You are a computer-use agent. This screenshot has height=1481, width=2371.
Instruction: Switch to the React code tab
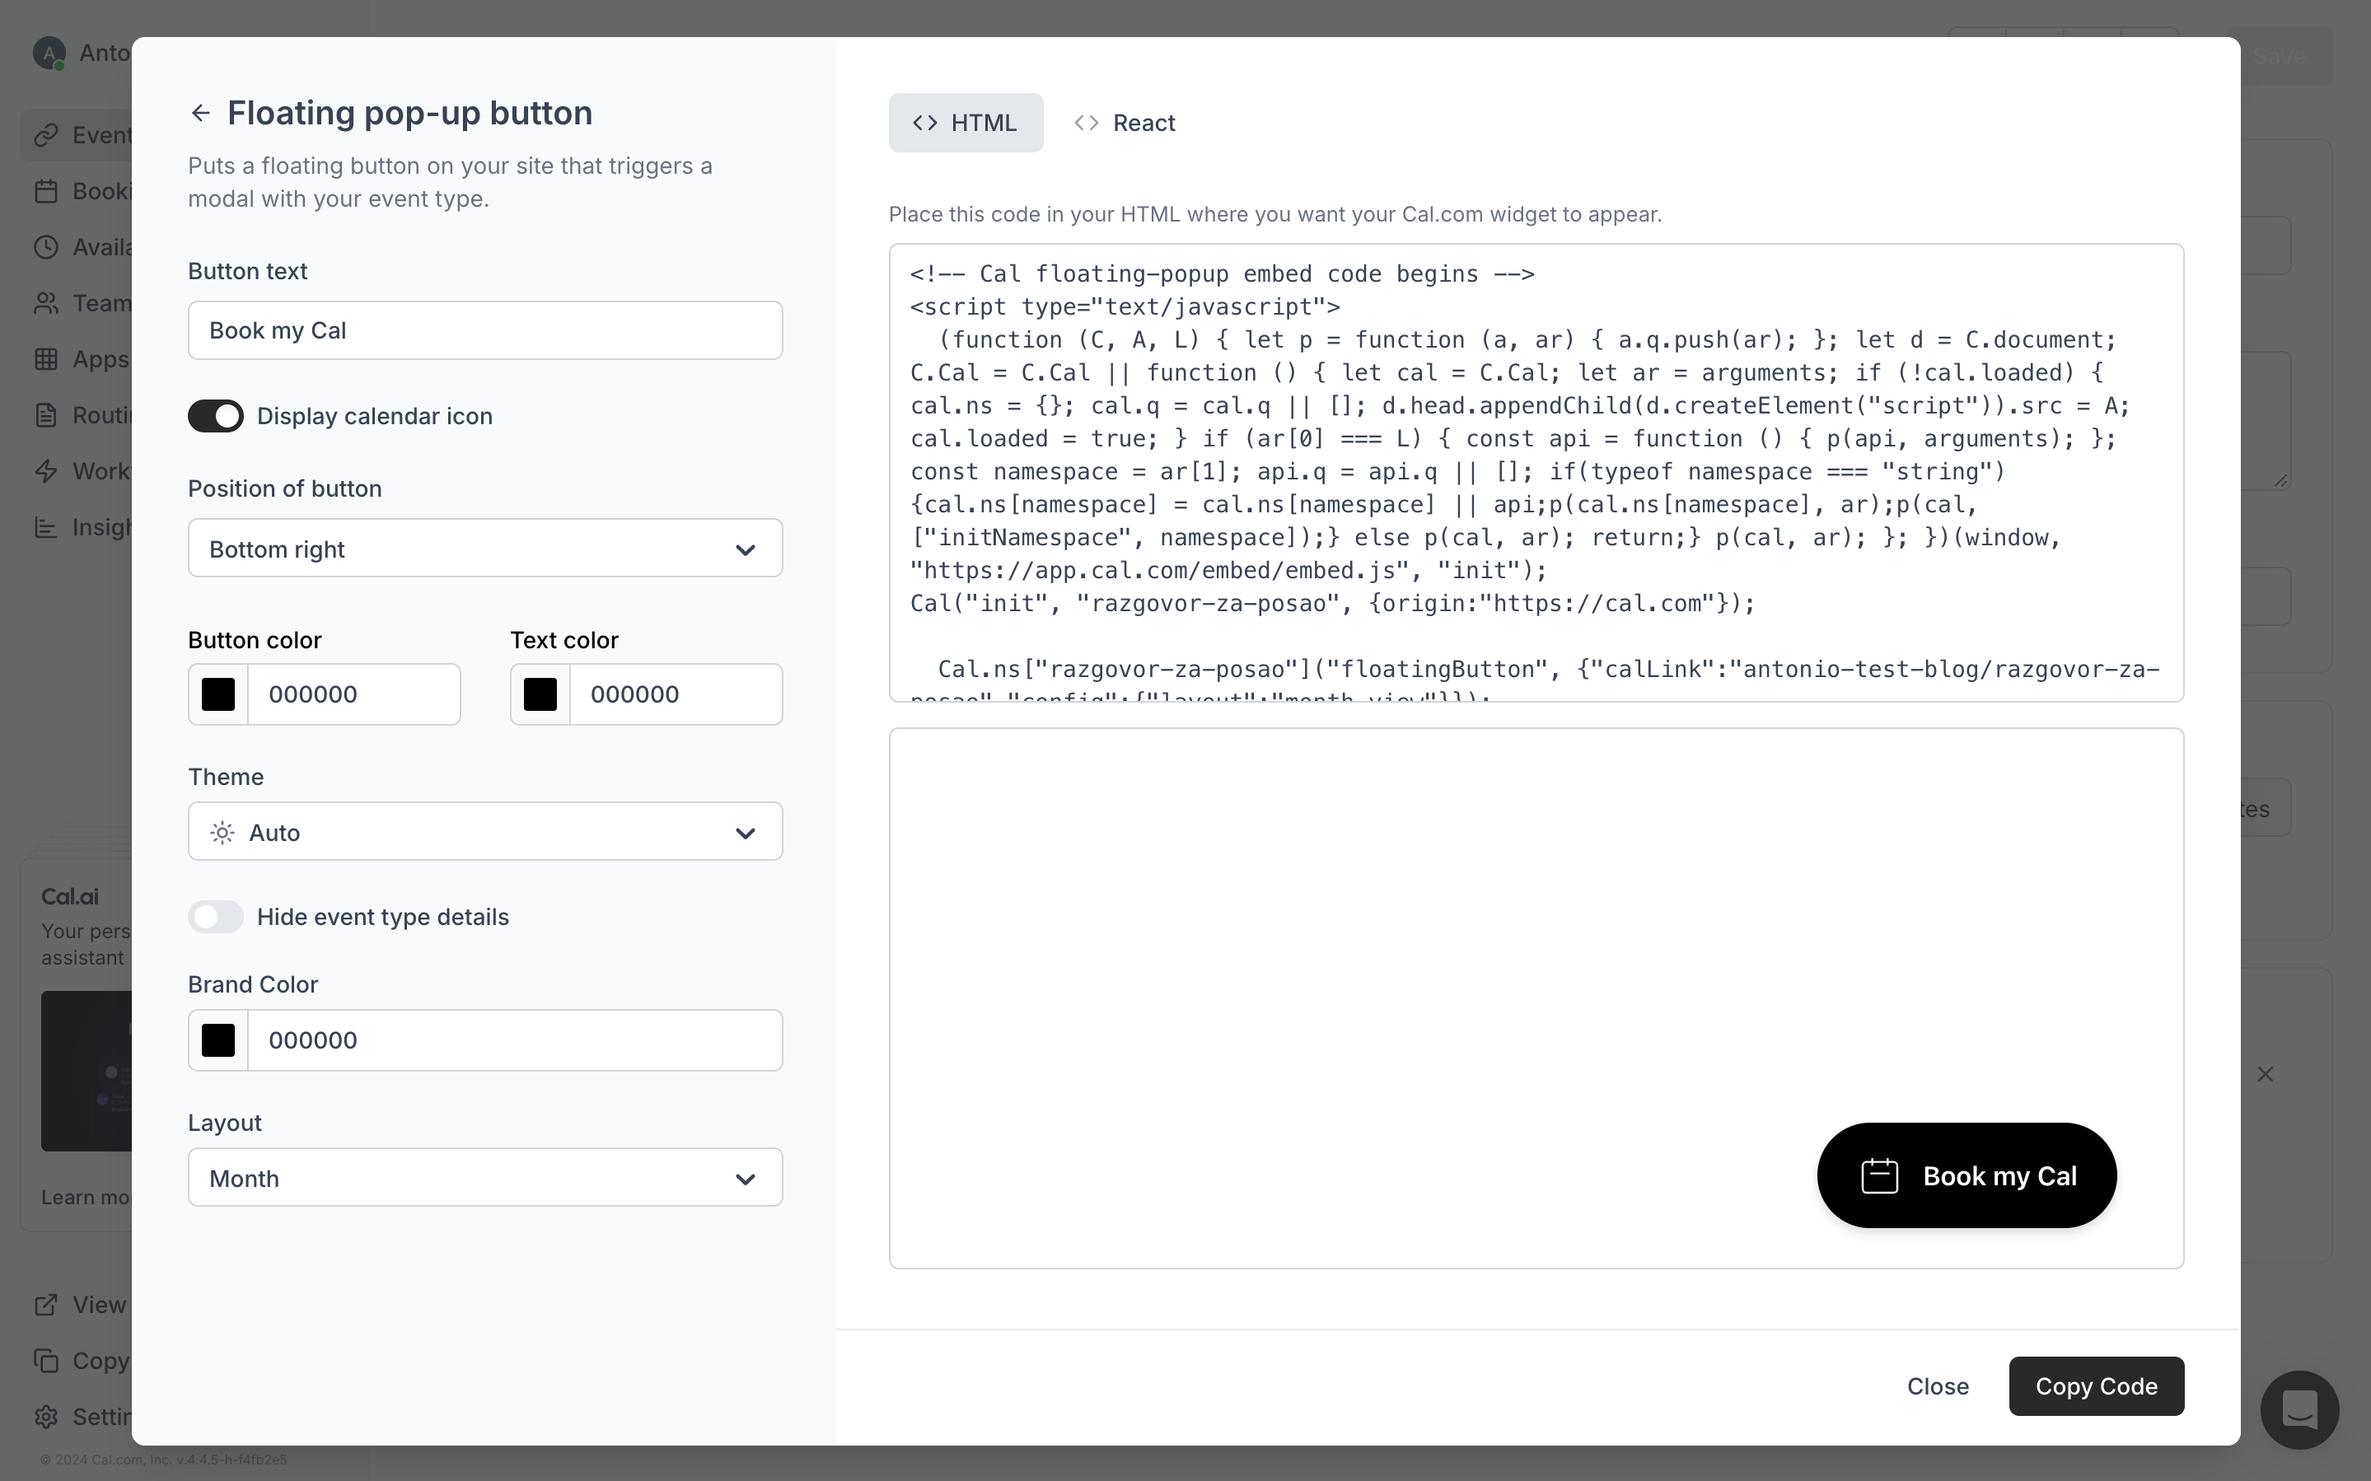click(1125, 124)
